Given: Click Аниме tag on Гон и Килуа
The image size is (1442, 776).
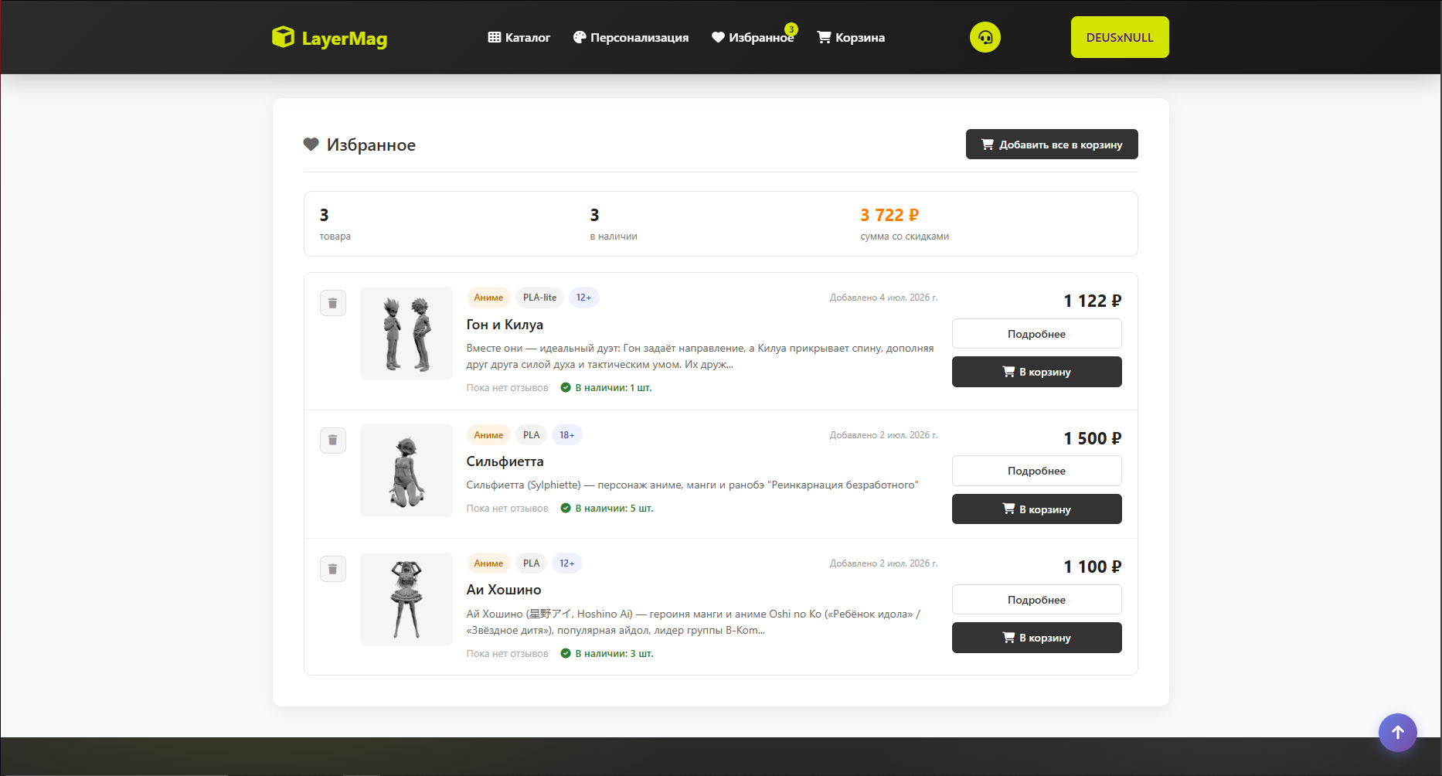Looking at the screenshot, I should [488, 298].
